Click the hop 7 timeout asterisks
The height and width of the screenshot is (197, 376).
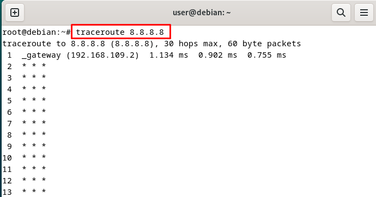(34, 123)
